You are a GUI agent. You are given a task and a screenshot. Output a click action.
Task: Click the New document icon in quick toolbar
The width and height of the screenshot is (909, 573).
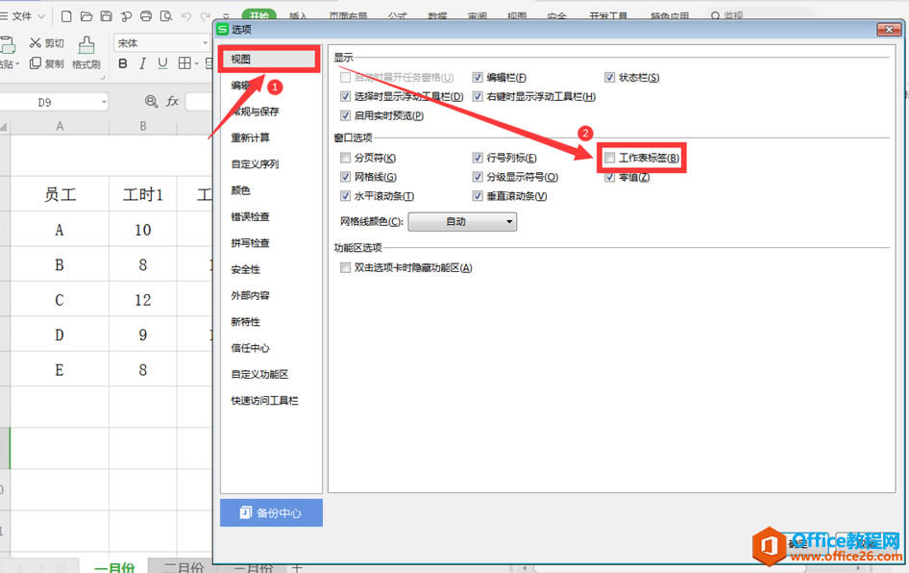tap(66, 16)
